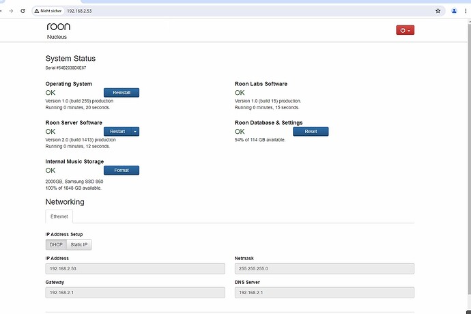Click 'Running 0 minutes, 15 seconds' text
471x314 pixels.
tap(267, 108)
